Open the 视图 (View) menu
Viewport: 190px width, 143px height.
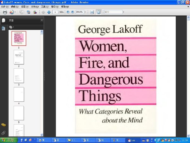tap(25, 7)
